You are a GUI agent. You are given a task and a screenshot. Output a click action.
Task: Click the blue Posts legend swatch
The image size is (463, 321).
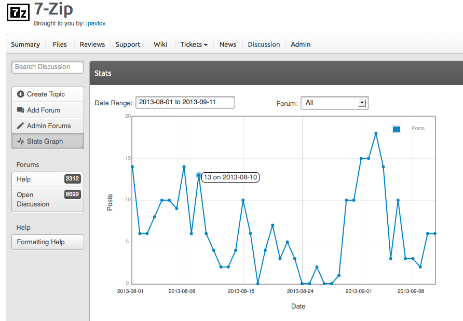397,129
